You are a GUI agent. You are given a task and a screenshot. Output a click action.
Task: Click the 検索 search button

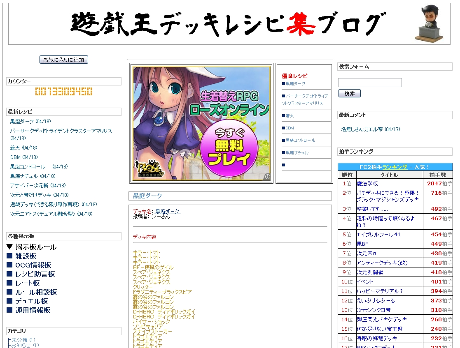pyautogui.click(x=349, y=93)
